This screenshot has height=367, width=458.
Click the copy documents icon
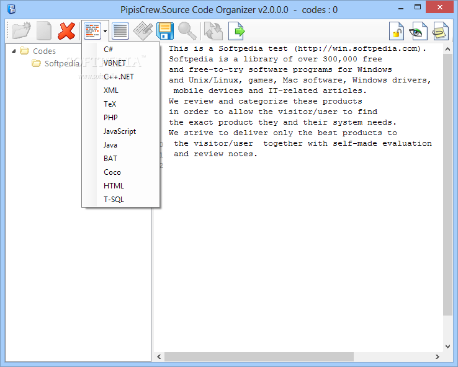tap(213, 30)
